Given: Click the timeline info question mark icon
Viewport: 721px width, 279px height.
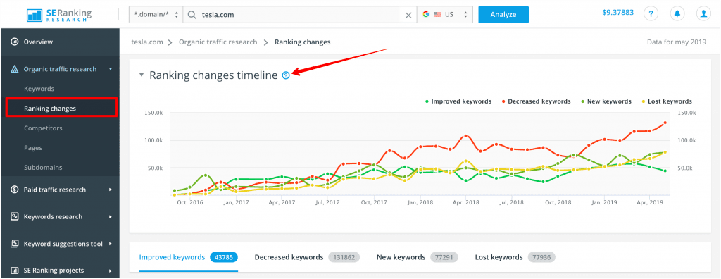Looking at the screenshot, I should tap(286, 75).
